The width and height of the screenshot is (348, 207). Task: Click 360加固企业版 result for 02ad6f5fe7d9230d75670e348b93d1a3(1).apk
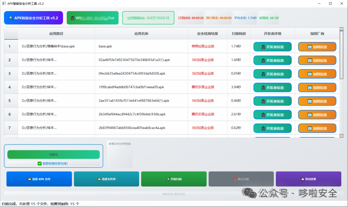point(208,60)
